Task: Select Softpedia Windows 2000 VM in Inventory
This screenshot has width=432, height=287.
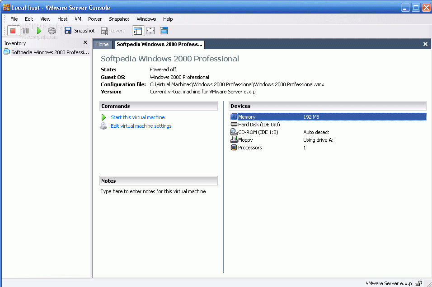Action: click(47, 52)
